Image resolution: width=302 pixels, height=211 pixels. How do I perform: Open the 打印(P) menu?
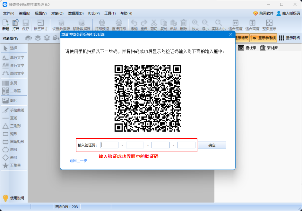pos(94,13)
